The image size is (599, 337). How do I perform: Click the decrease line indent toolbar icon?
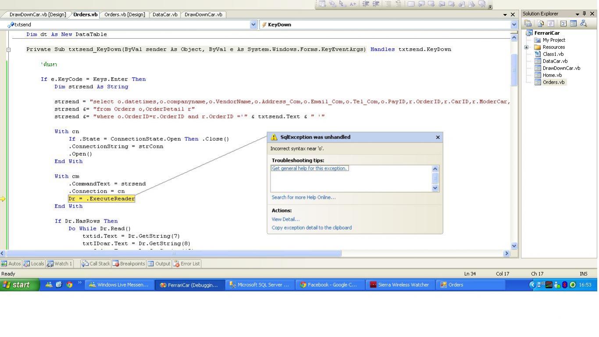(365, 4)
